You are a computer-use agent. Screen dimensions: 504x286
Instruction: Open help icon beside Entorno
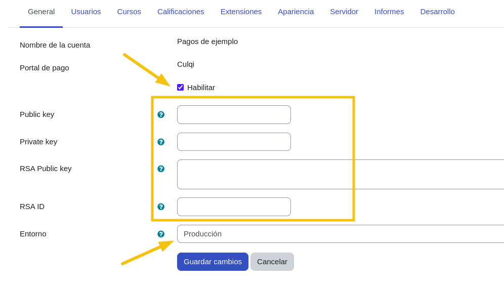point(161,234)
